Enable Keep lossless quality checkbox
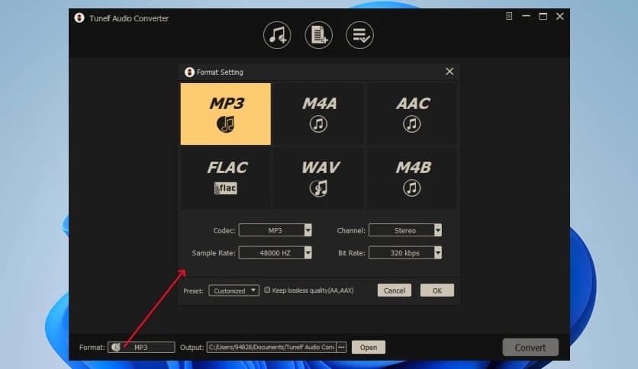The image size is (638, 369). 267,290
